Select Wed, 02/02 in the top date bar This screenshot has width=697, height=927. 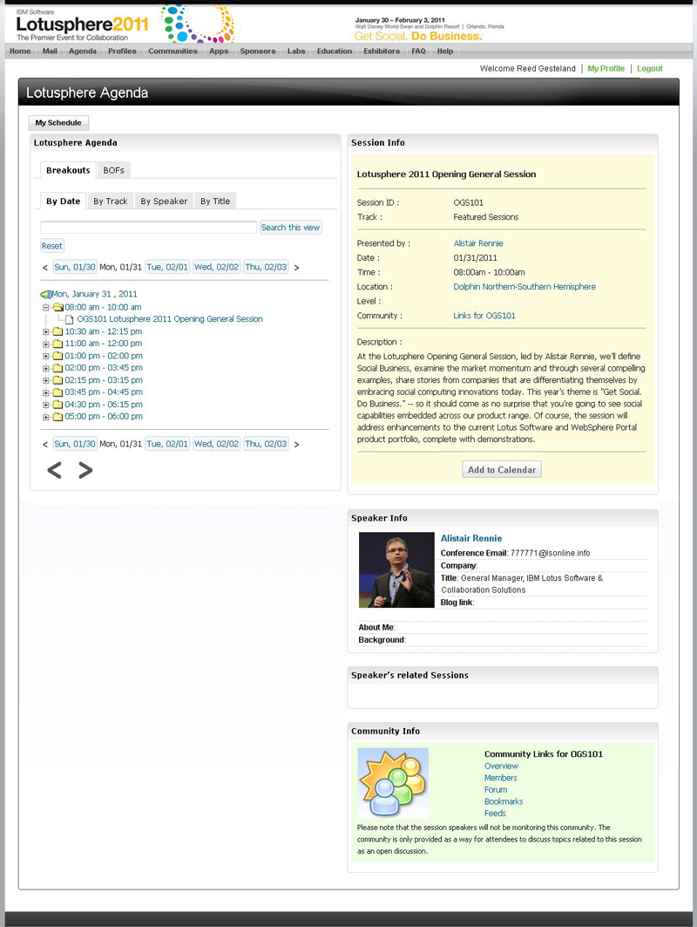(217, 267)
